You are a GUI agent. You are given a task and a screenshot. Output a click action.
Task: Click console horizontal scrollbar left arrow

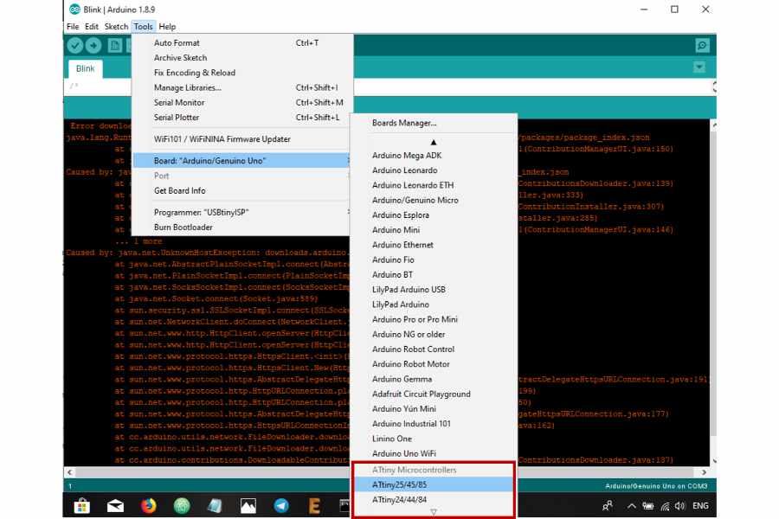(x=69, y=472)
